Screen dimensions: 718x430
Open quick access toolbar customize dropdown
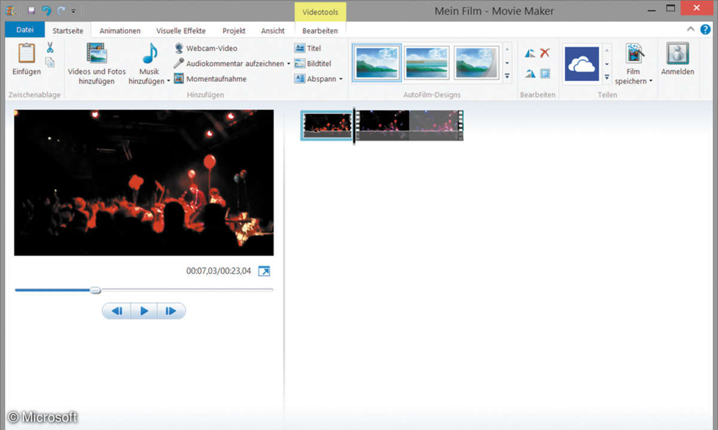[x=74, y=11]
